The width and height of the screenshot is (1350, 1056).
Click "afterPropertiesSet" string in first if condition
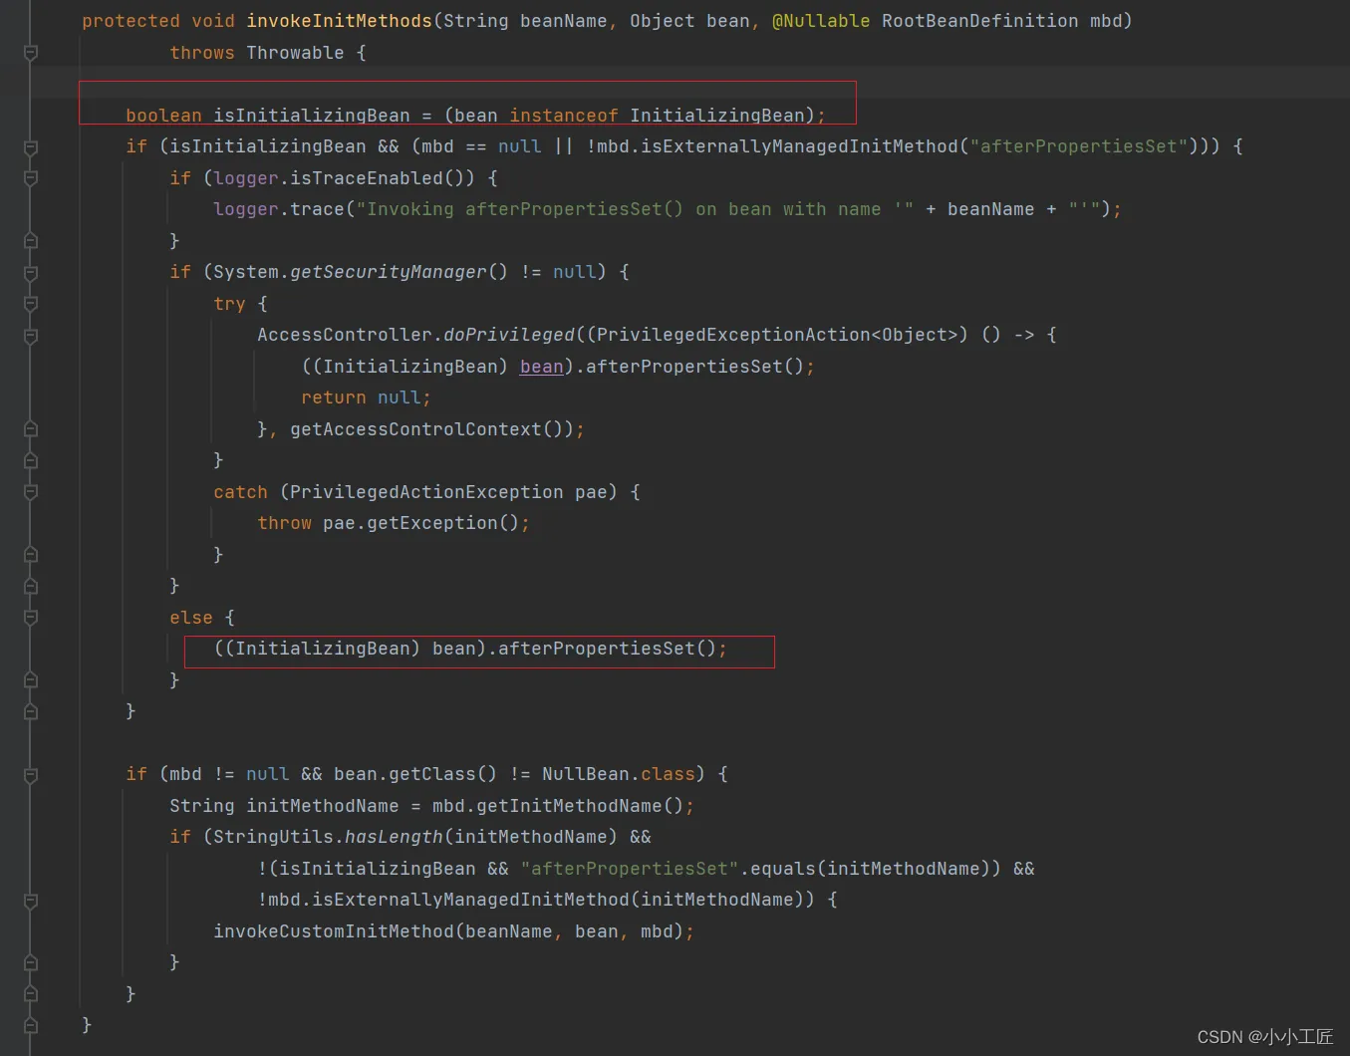(x=1079, y=146)
